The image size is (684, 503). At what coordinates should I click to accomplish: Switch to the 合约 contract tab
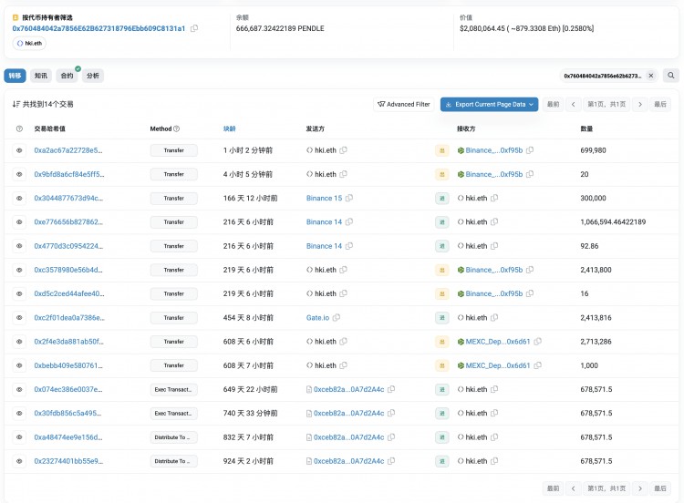[67, 76]
